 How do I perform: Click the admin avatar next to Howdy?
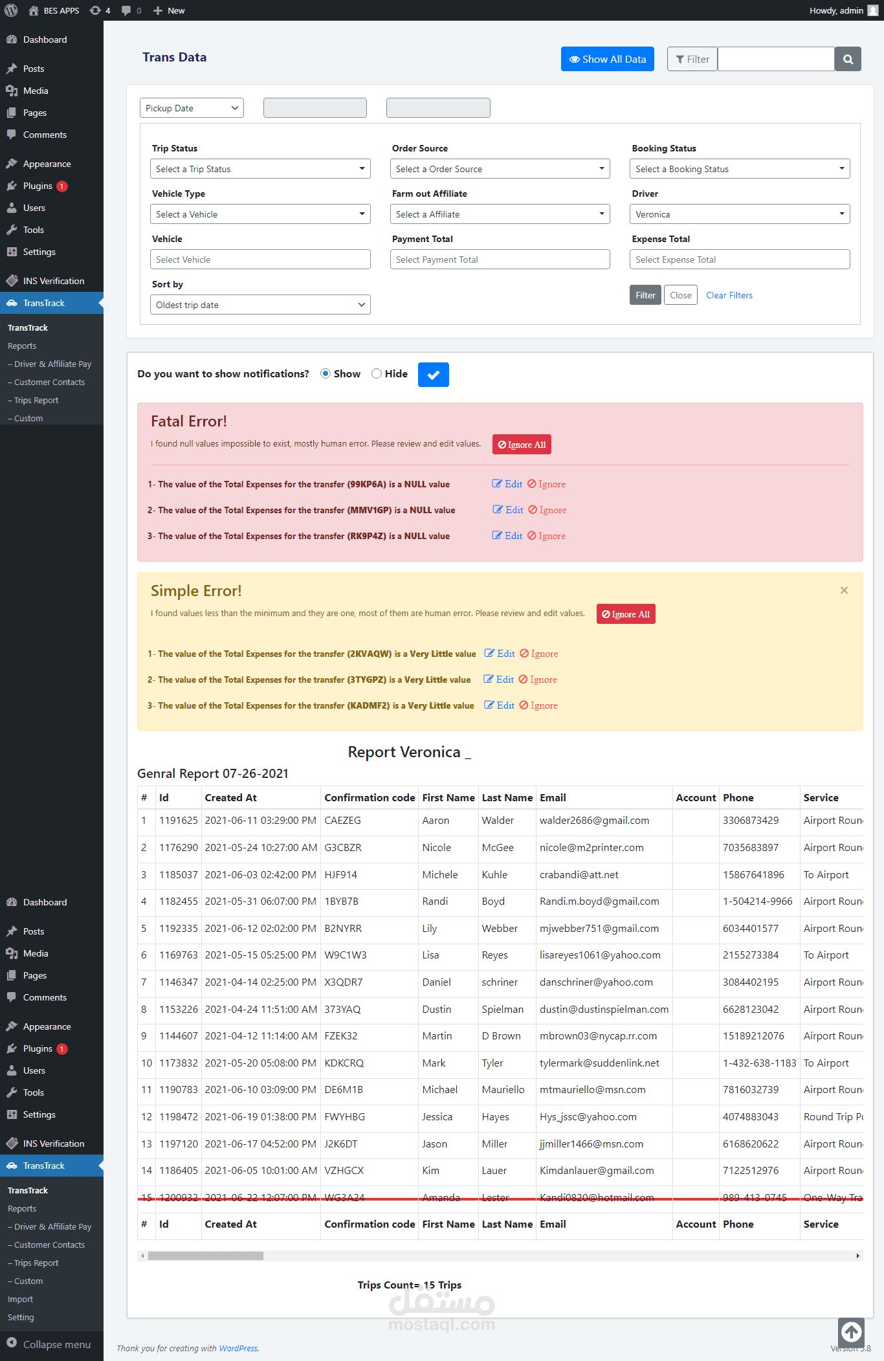click(873, 10)
